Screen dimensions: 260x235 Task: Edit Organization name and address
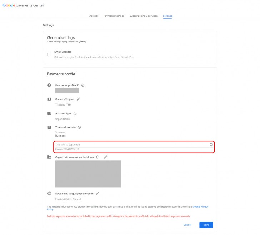tap(105, 157)
